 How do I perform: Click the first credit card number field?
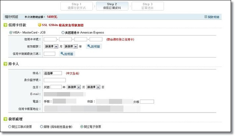tap(50, 39)
